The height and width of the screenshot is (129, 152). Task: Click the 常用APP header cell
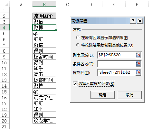tap(44, 16)
